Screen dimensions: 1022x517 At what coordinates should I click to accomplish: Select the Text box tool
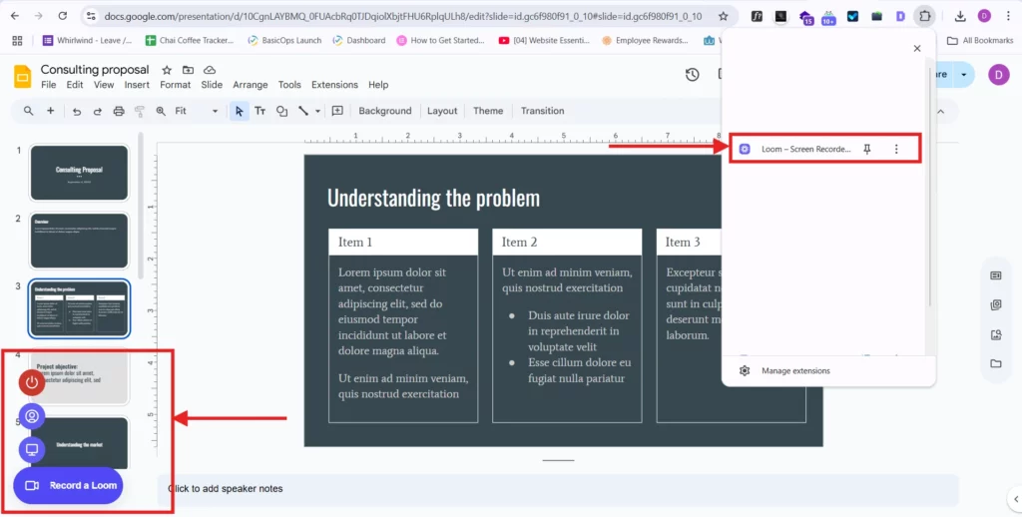point(259,111)
